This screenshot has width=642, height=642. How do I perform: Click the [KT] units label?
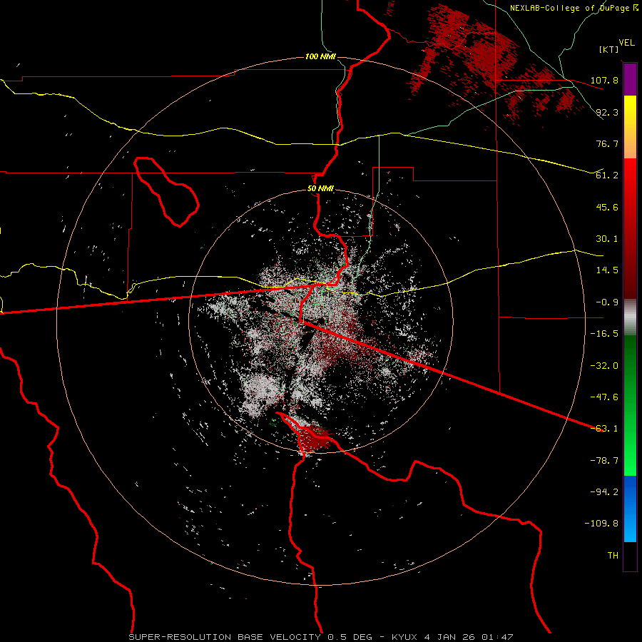click(x=609, y=49)
